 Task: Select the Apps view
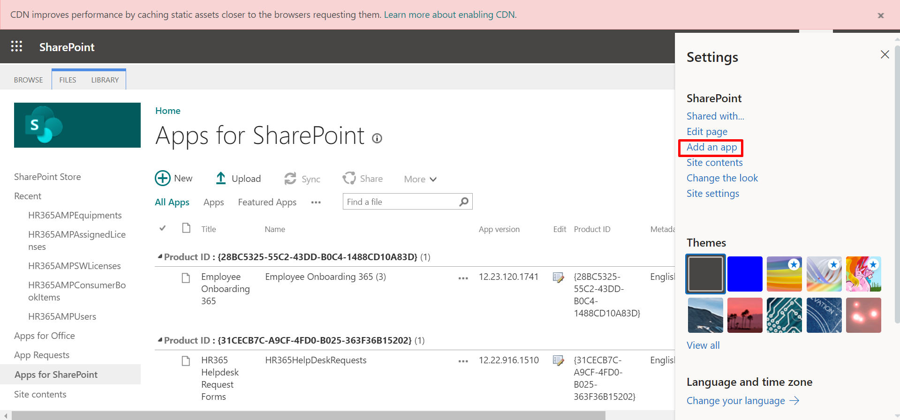point(213,202)
